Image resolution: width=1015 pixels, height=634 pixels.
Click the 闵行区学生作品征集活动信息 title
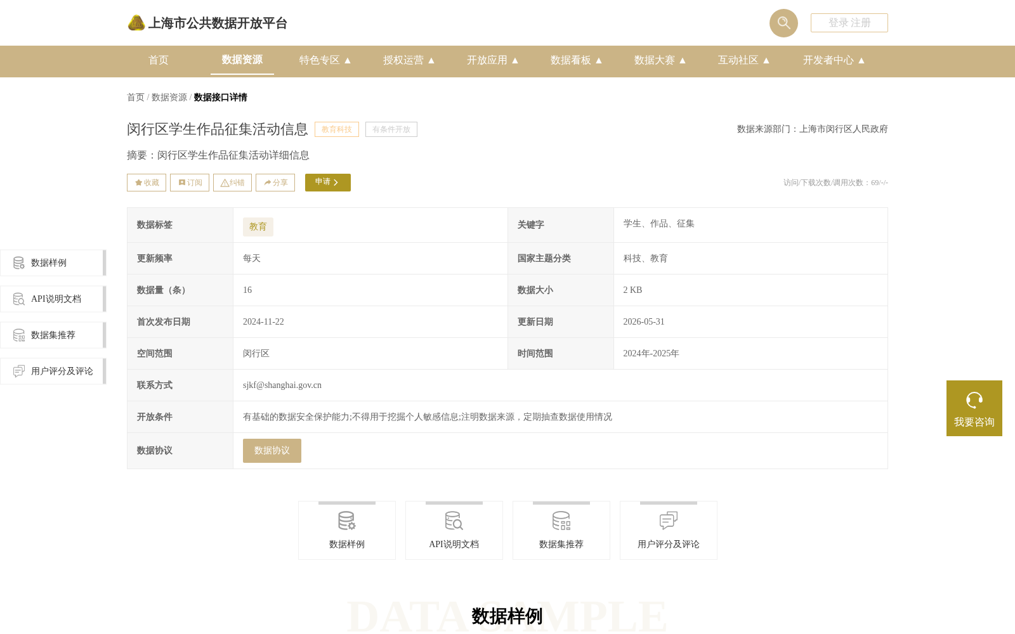218,129
